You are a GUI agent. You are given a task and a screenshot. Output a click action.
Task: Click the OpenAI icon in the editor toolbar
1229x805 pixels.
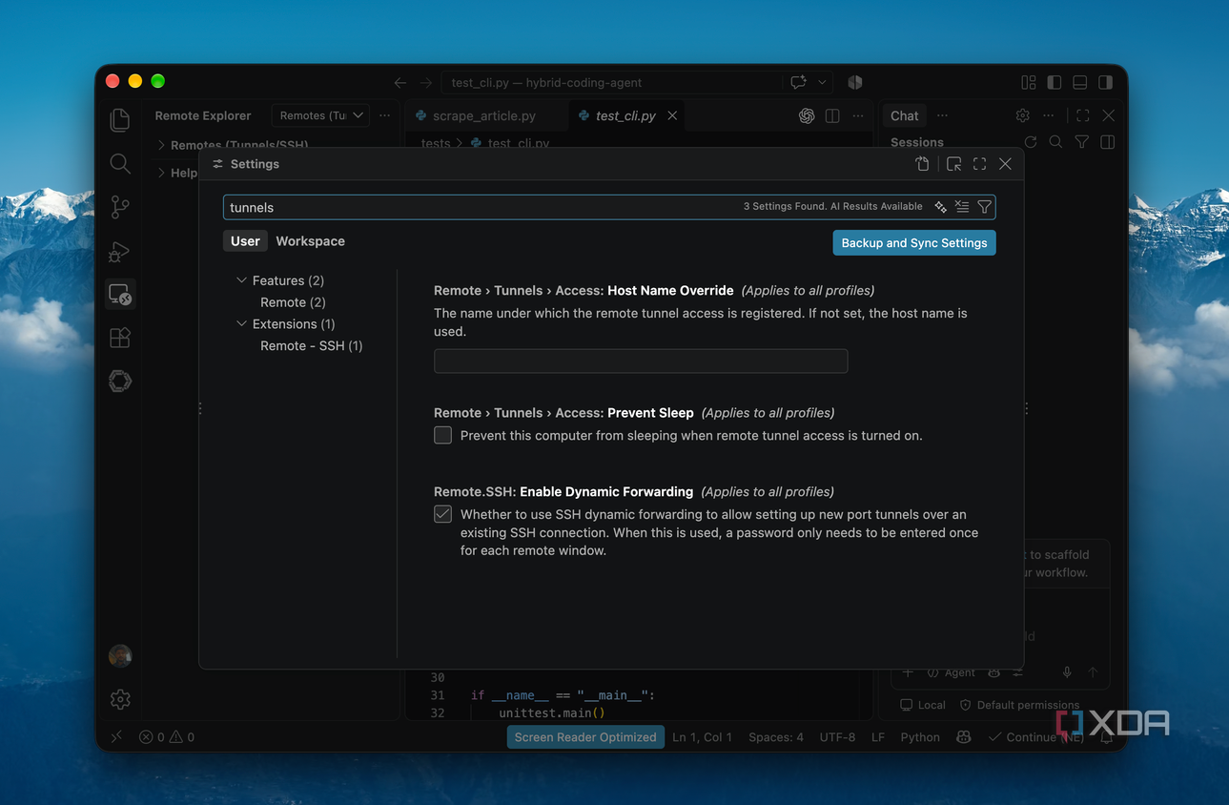tap(807, 115)
